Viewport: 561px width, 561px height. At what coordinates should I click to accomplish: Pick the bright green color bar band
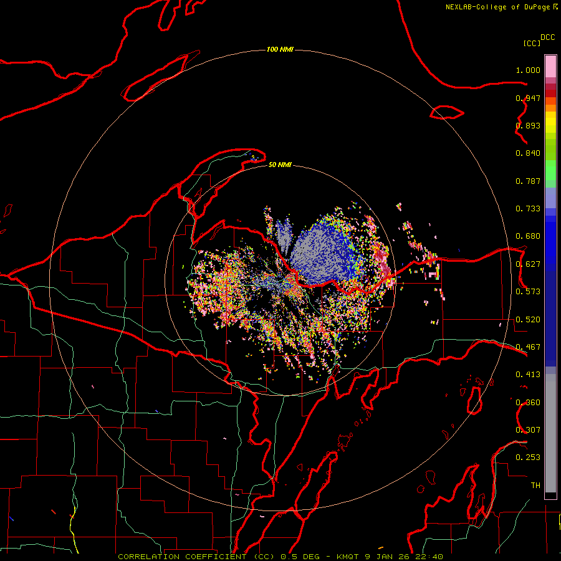550,170
